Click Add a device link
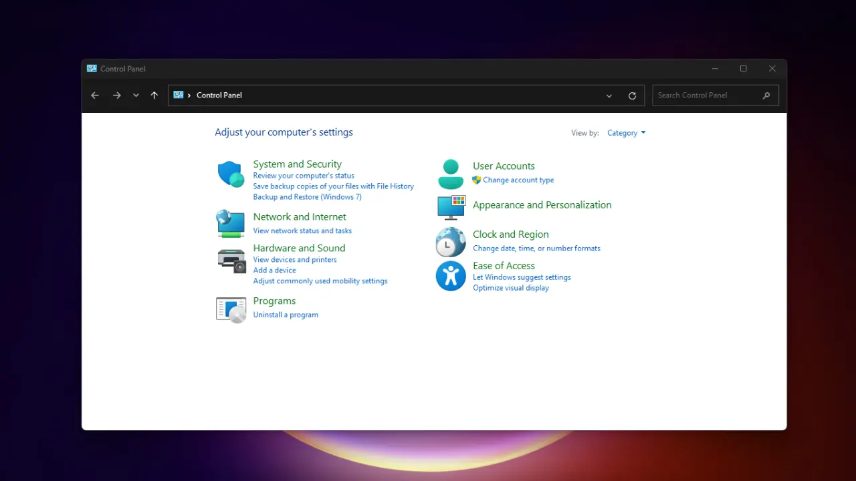856x481 pixels. 274,271
